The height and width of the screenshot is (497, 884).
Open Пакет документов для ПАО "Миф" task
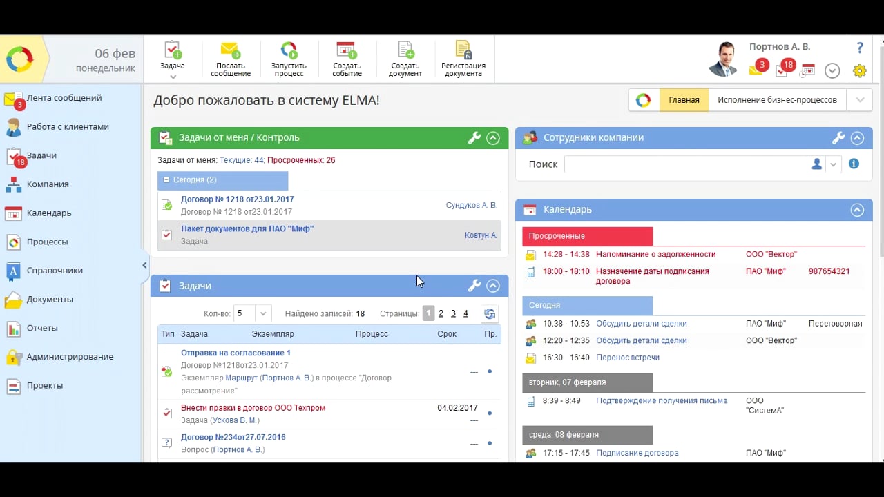tap(247, 228)
